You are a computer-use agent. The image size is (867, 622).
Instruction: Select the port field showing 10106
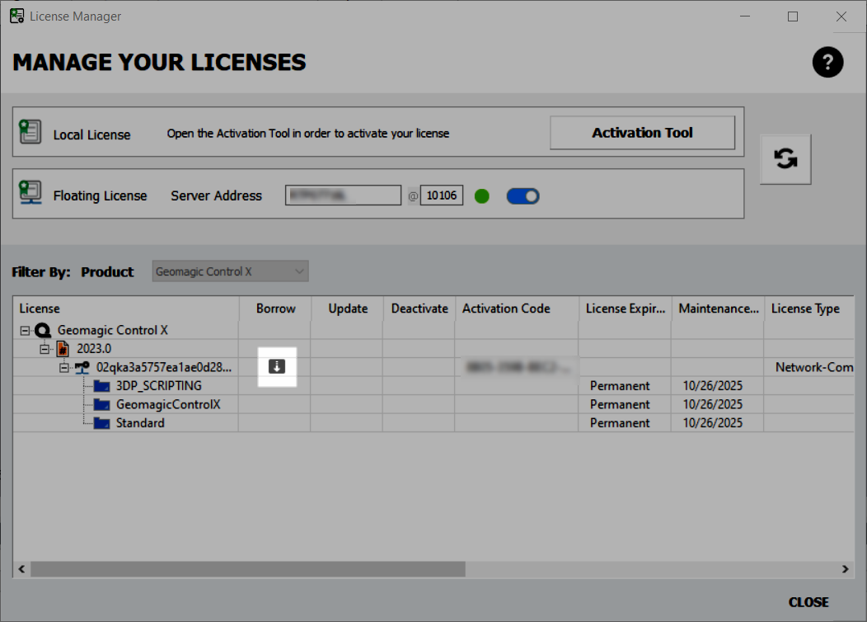[441, 195]
